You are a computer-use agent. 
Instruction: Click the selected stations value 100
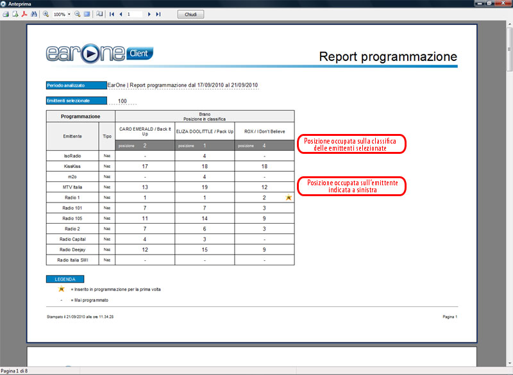122,101
